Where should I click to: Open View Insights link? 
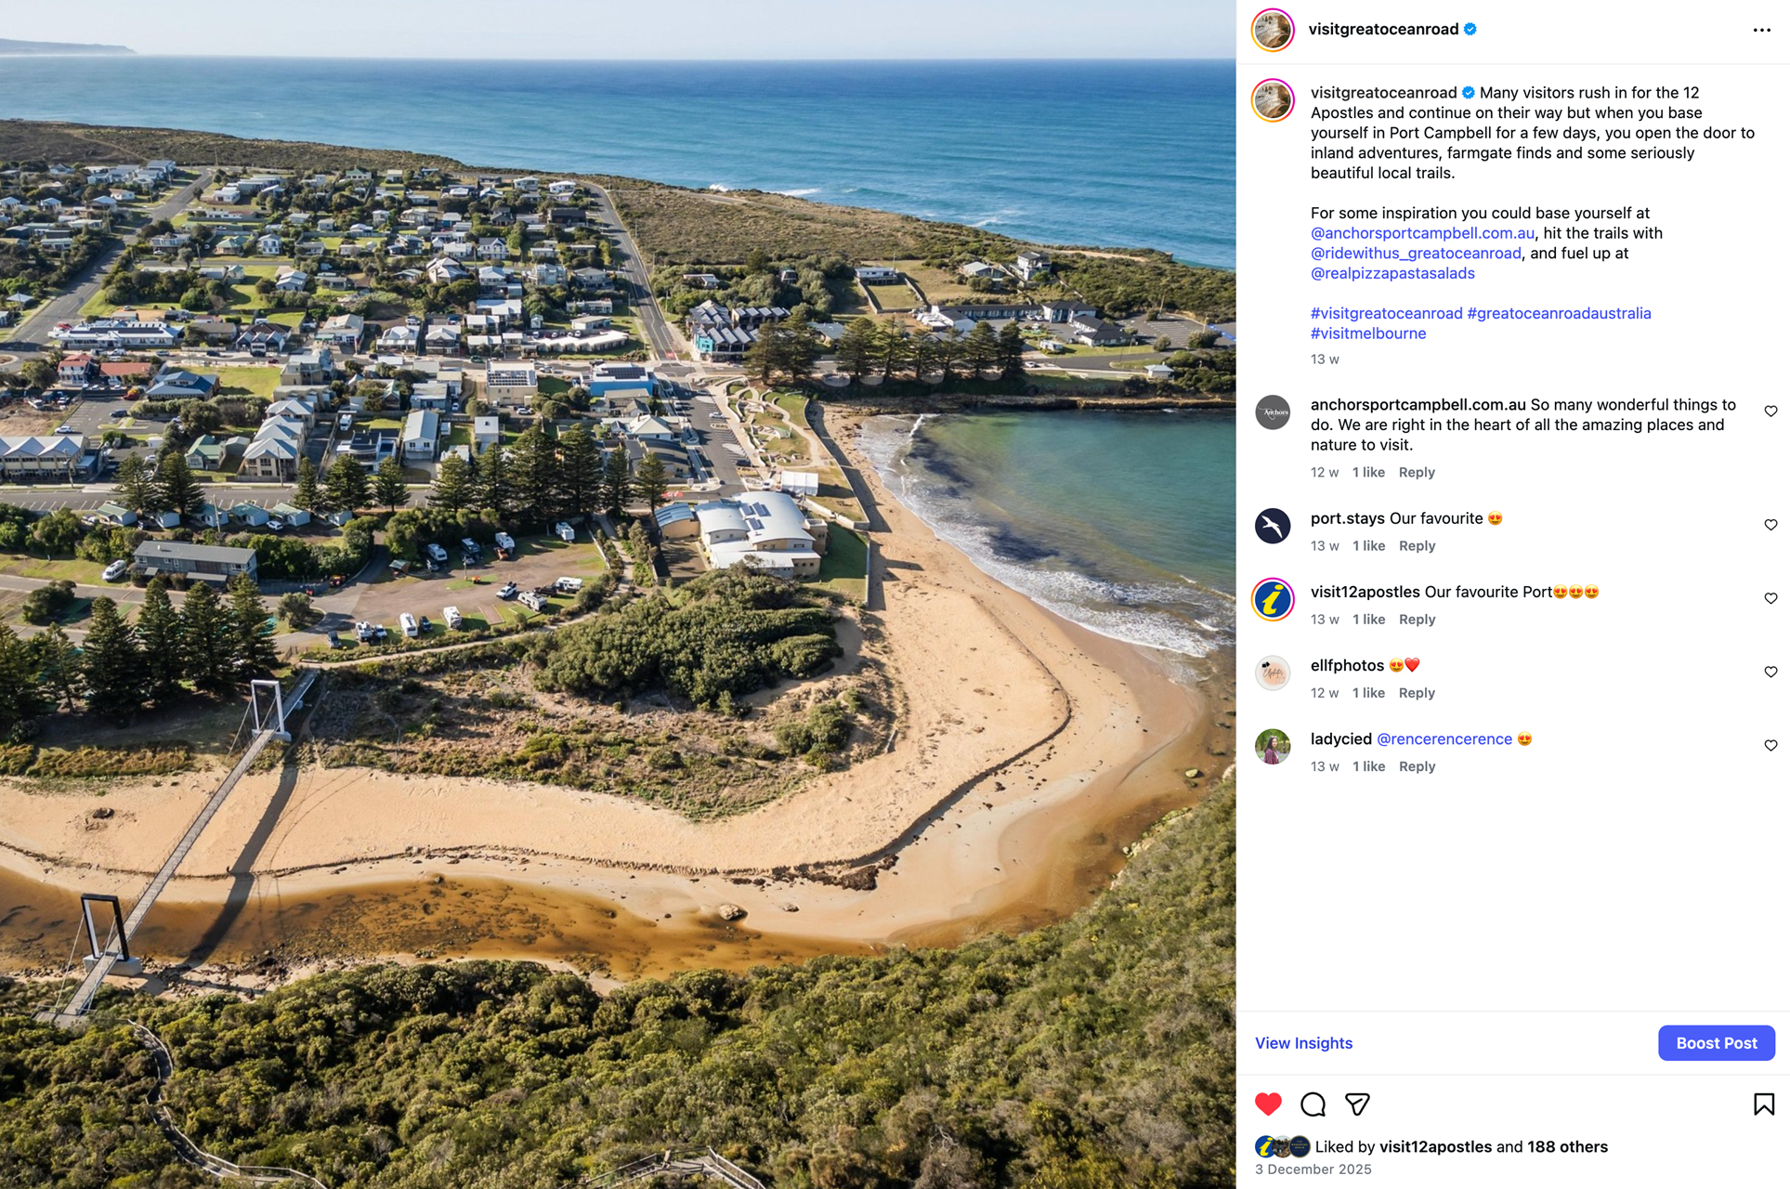tap(1303, 1043)
